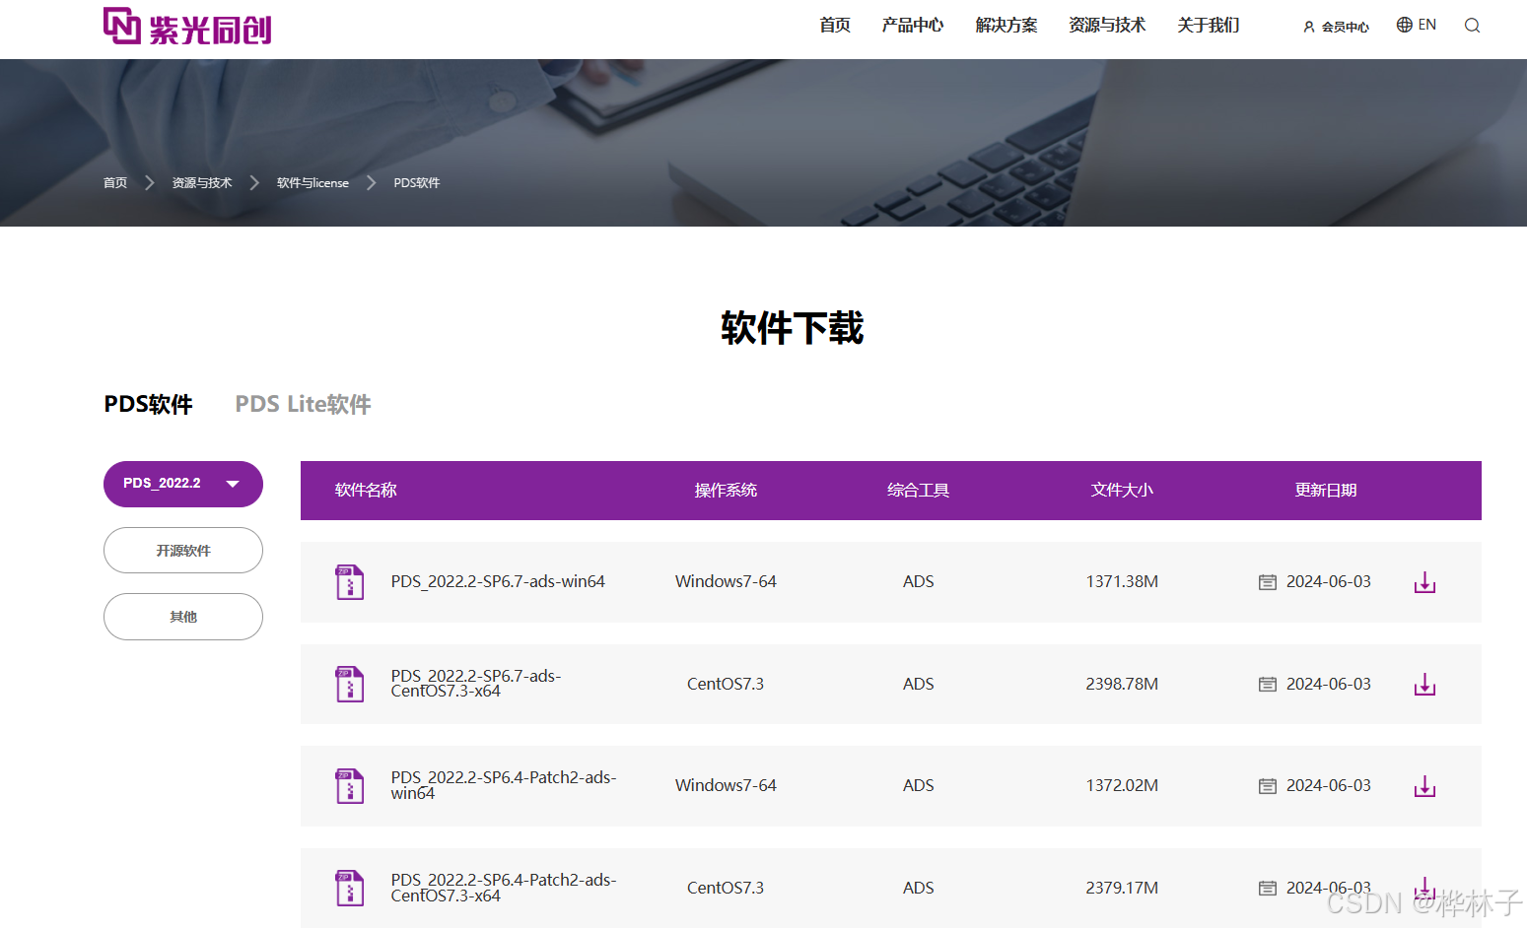The width and height of the screenshot is (1527, 929).
Task: Click file name PDS_2022.2-SP6.7-ads-CentOS7.3-x64
Action: coord(476,684)
